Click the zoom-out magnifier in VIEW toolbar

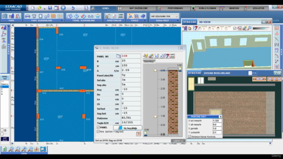pos(31,149)
